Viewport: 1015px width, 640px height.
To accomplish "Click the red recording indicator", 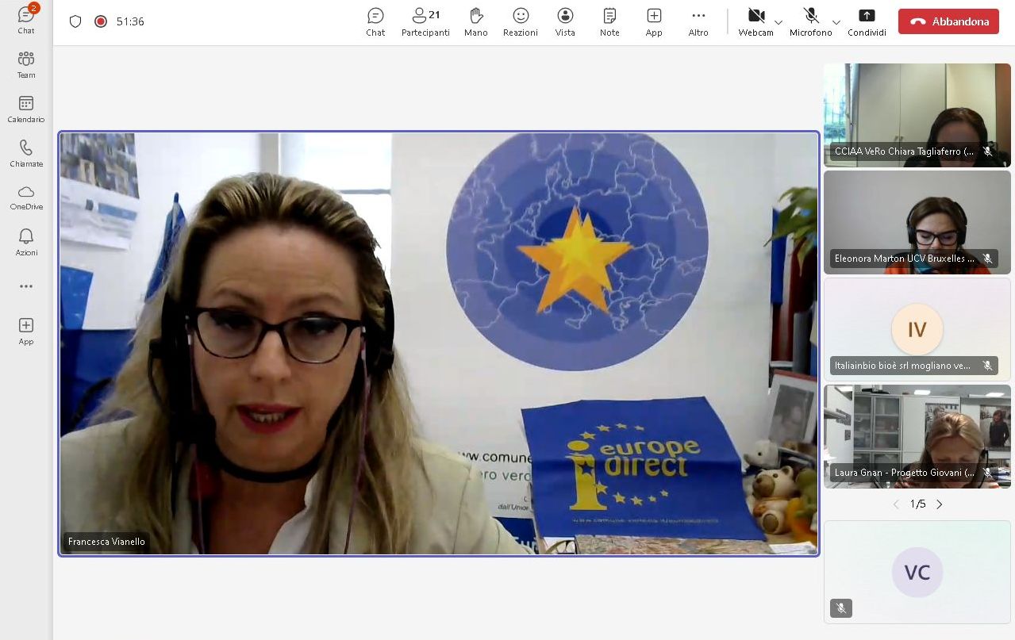I will tap(101, 21).
